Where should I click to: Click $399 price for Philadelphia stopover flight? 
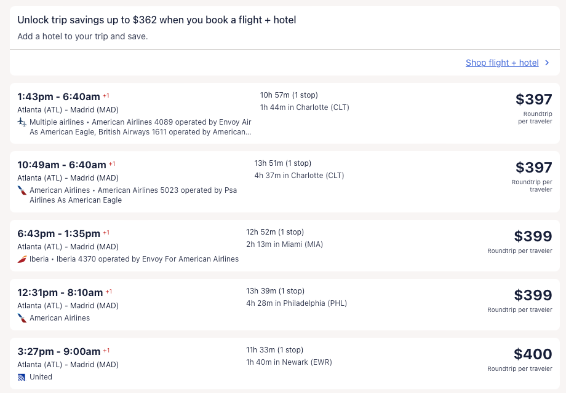533,295
